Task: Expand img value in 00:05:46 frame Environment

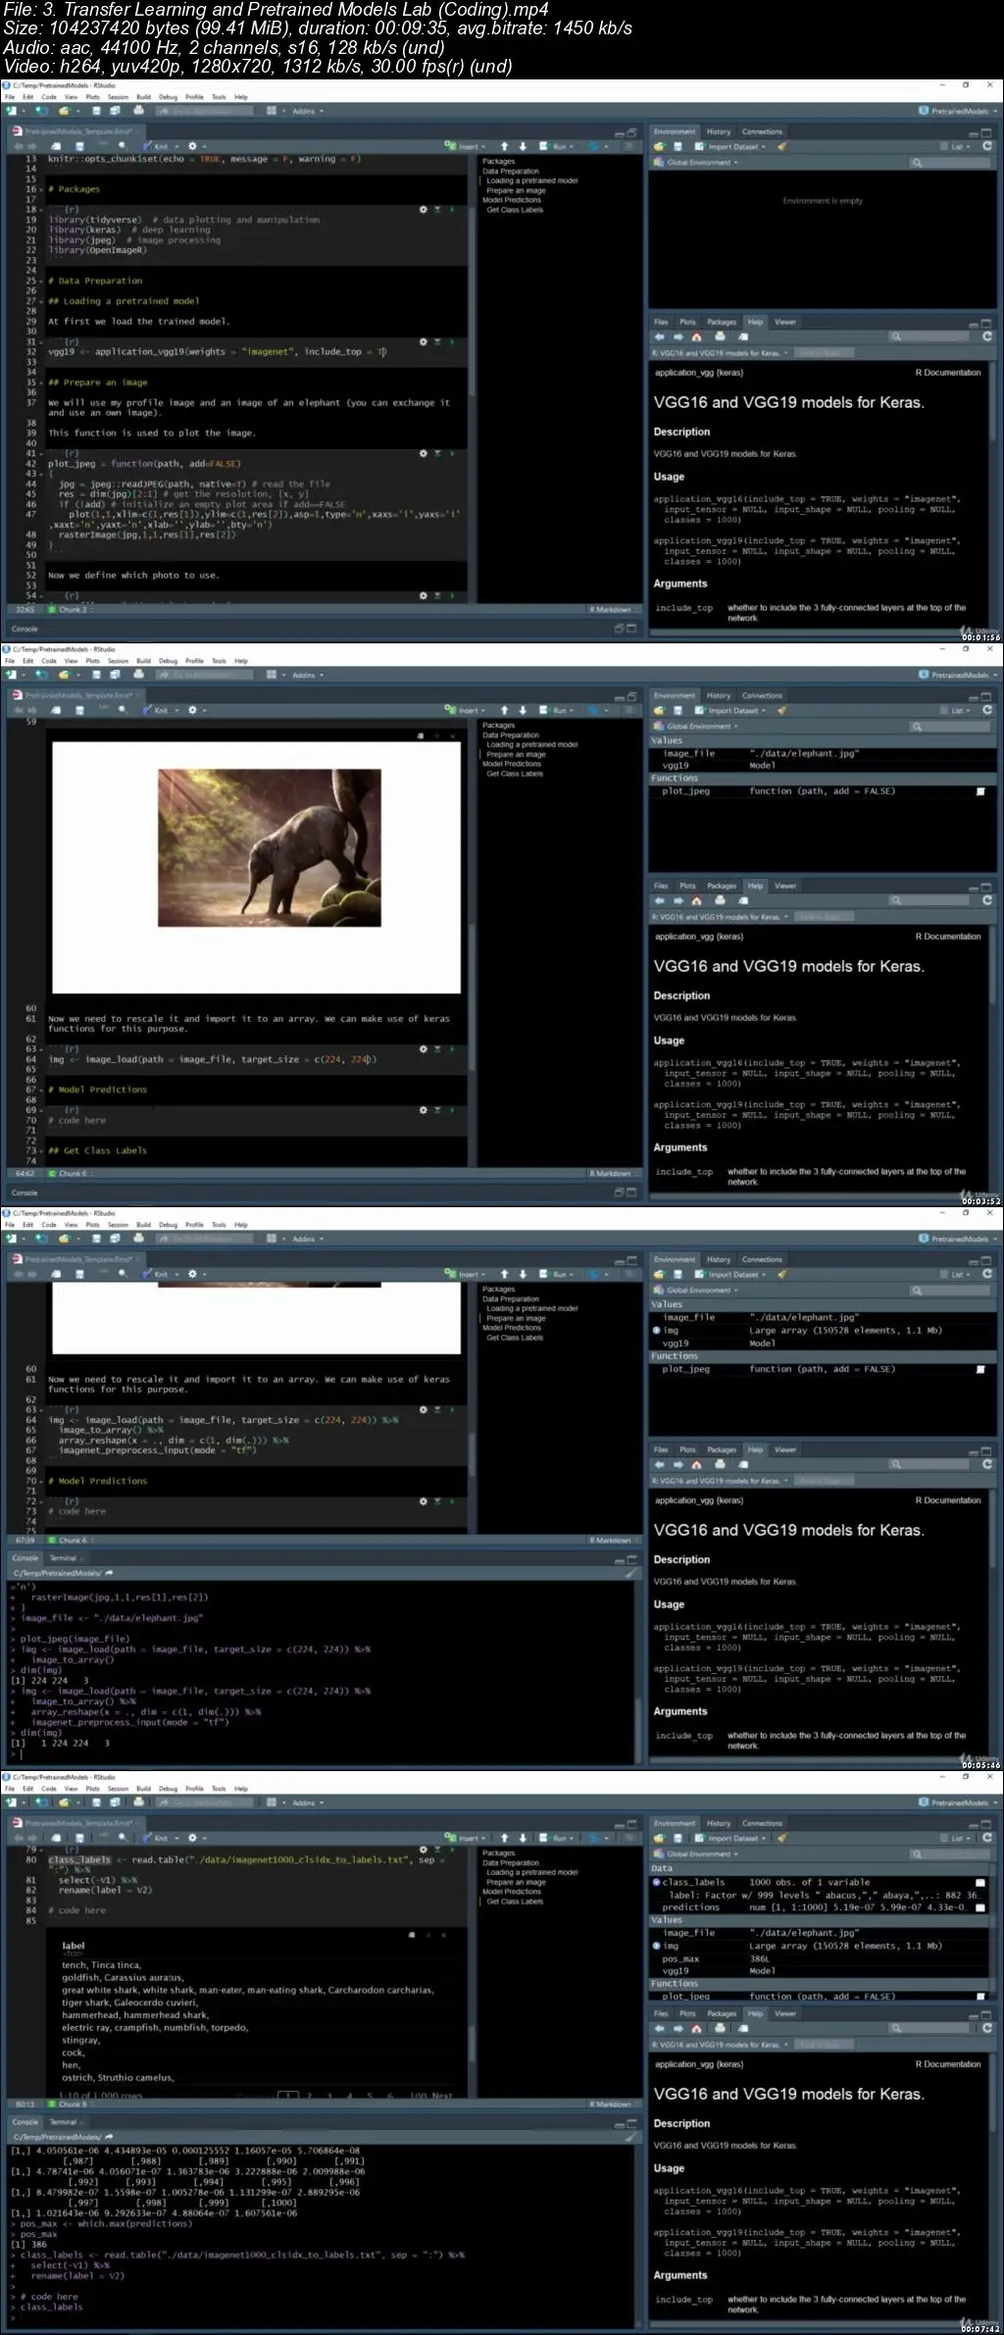Action: [x=656, y=1331]
